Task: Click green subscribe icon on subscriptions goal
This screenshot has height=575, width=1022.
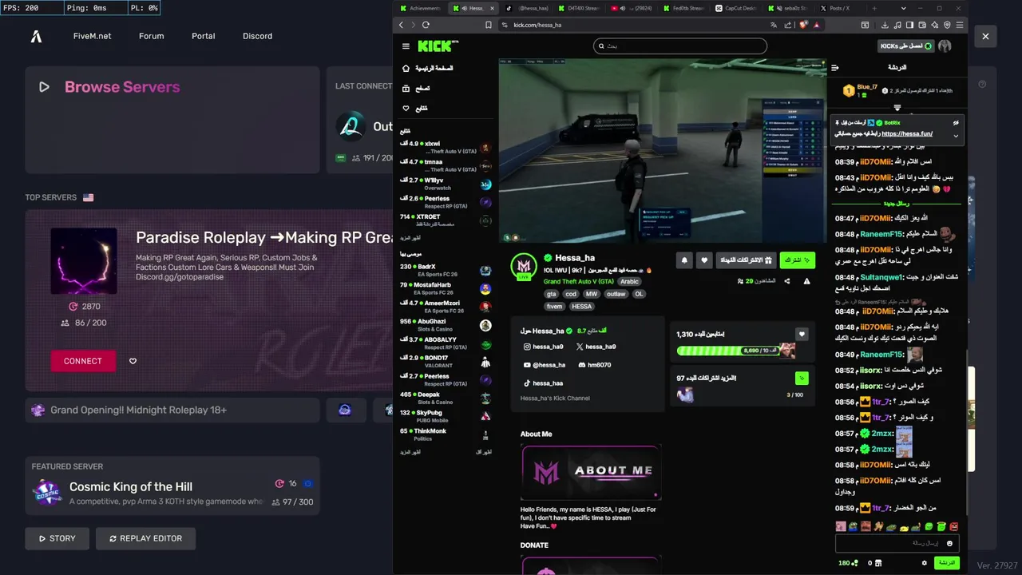Action: point(802,378)
